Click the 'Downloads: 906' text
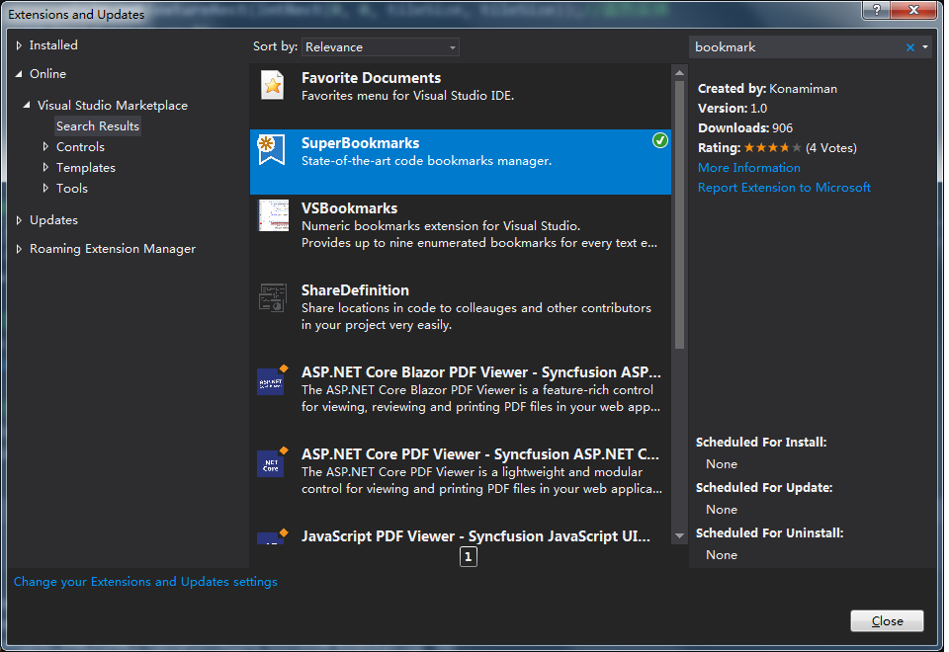 [x=745, y=128]
